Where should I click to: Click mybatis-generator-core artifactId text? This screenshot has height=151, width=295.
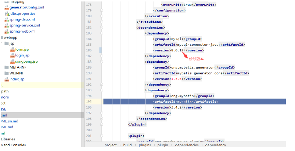(x=200, y=73)
